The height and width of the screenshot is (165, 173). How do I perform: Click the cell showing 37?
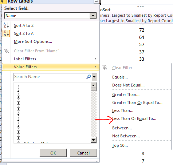(142, 52)
